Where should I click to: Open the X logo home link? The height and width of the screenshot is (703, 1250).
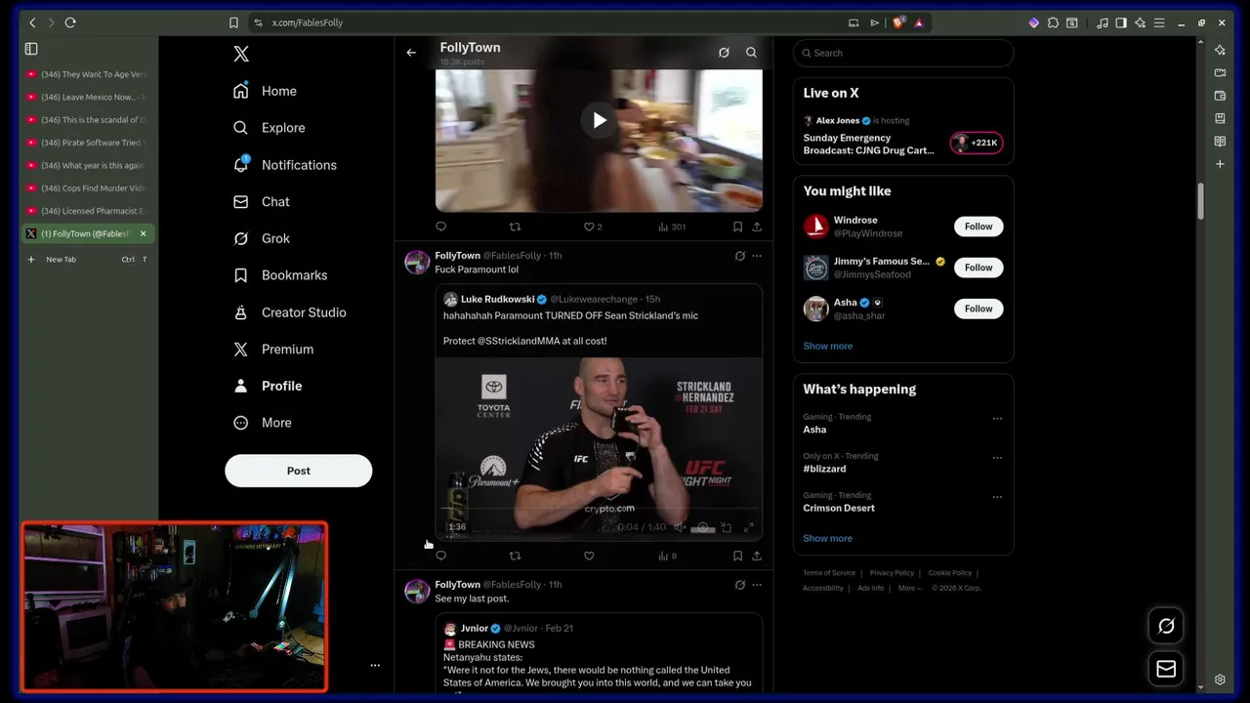(241, 54)
